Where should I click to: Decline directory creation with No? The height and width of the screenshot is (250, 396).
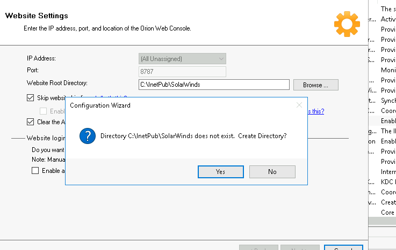pyautogui.click(x=272, y=172)
